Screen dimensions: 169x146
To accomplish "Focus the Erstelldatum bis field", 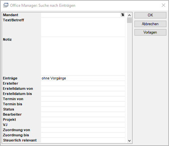I will coord(83,94).
